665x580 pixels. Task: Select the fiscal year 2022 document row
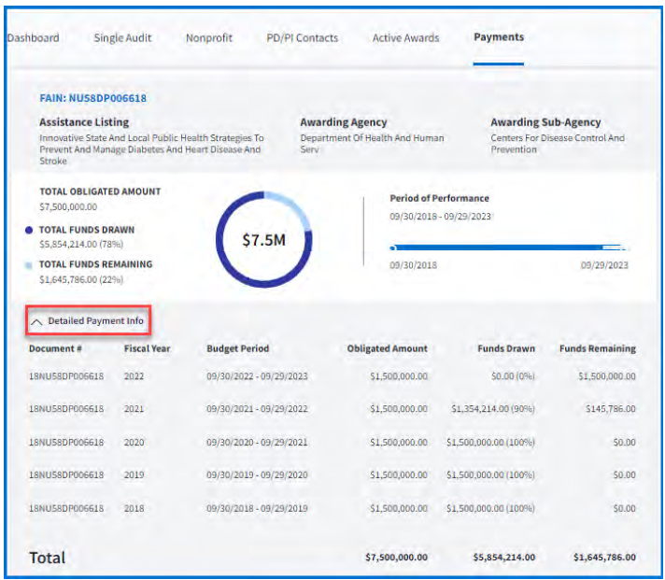pyautogui.click(x=65, y=375)
